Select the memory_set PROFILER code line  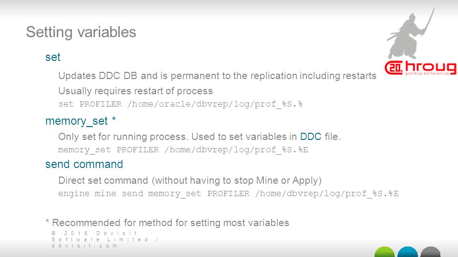point(183,150)
